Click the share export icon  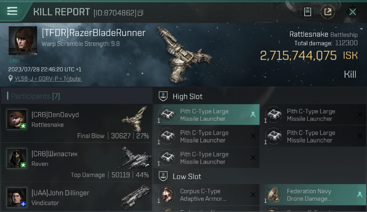[x=327, y=12]
